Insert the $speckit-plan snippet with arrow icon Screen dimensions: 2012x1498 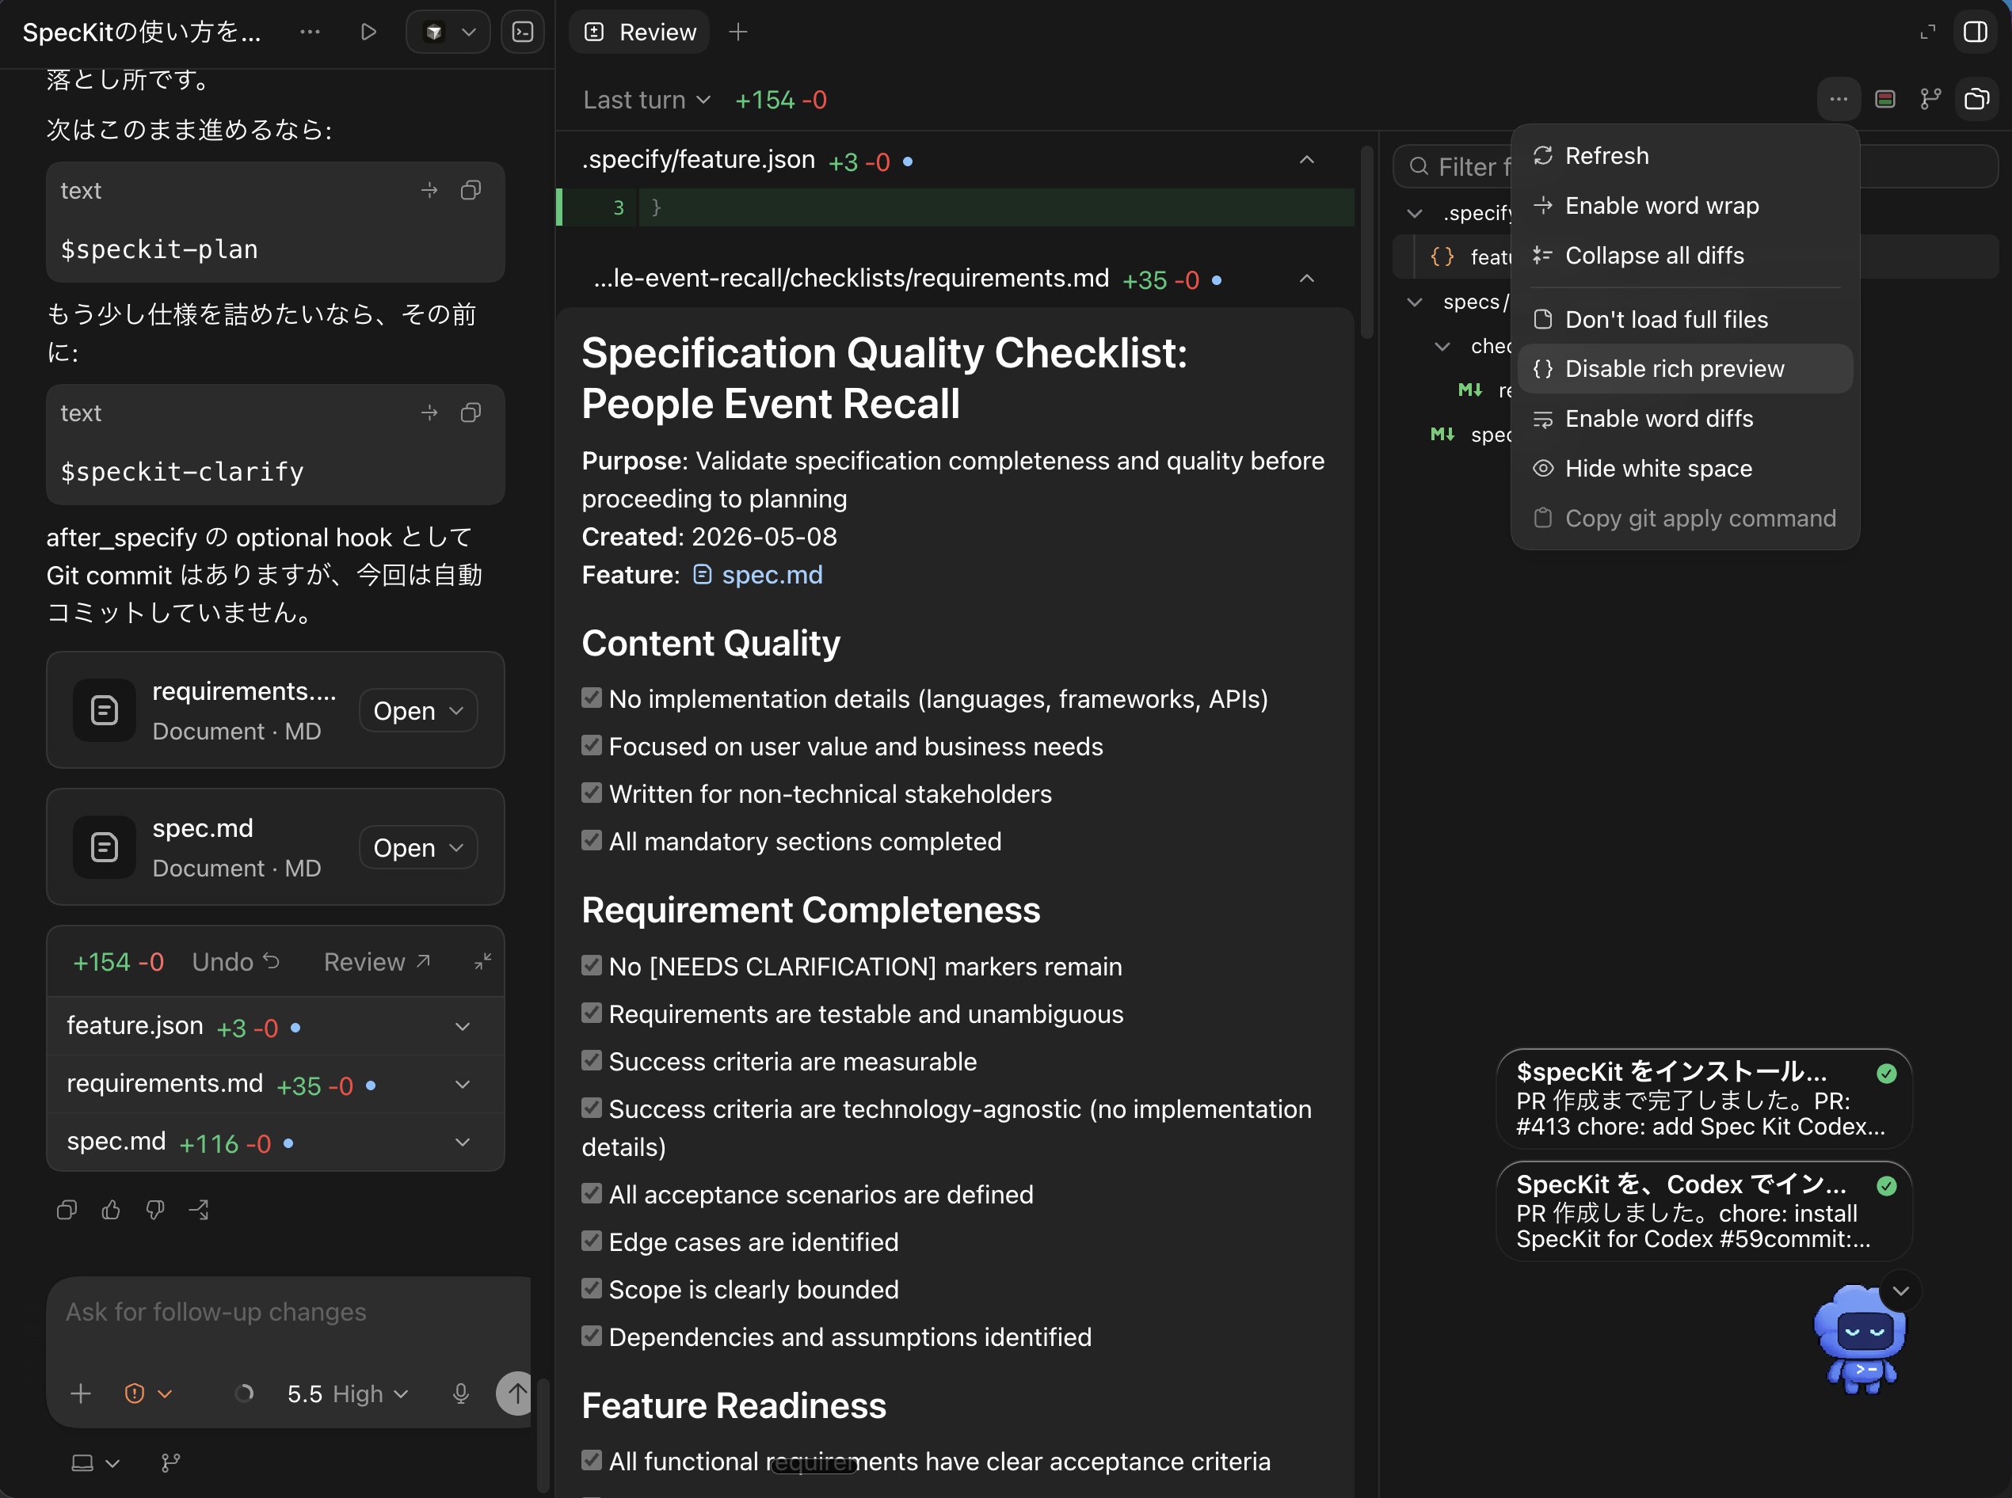coord(429,191)
